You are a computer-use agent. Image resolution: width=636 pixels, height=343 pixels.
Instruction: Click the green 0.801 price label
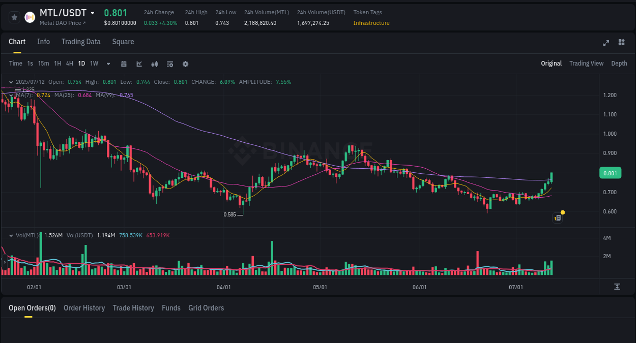coord(610,173)
